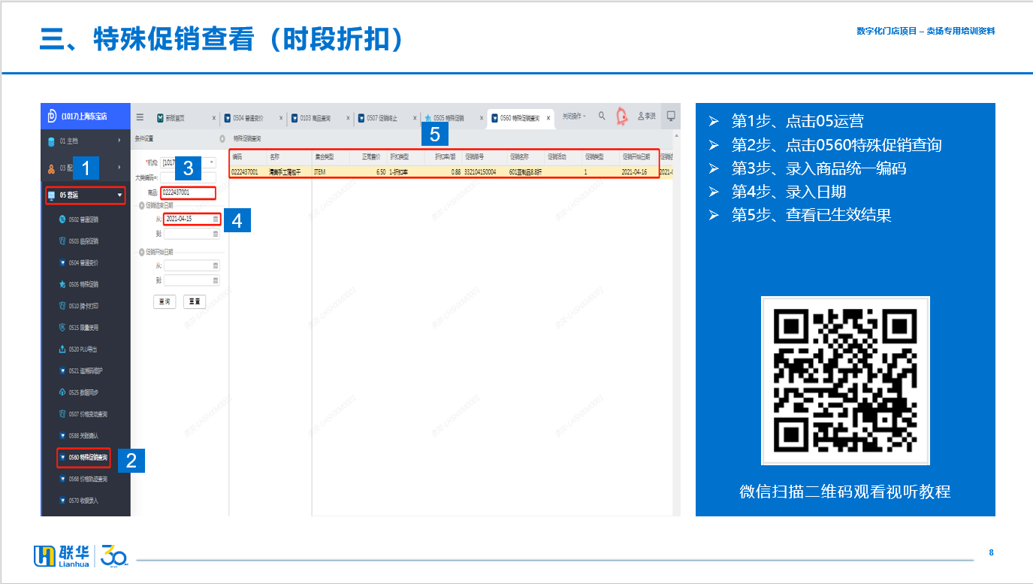The width and height of the screenshot is (1033, 584).
Task: Click result cell 601豆制品8.8折
Action: (526, 172)
